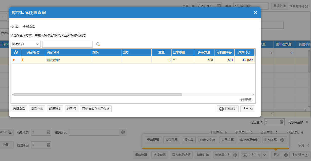Viewport: 311px width, 161px height.
Task: Open calculator icon next to 优惠金额
Action: click(282, 122)
